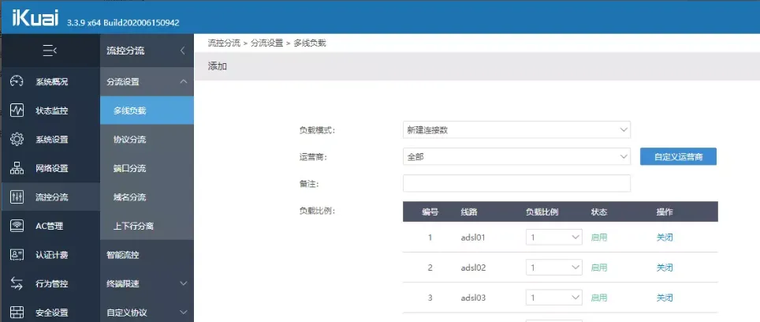
Task: Click the 关闭 link for adsl01
Action: coord(665,238)
